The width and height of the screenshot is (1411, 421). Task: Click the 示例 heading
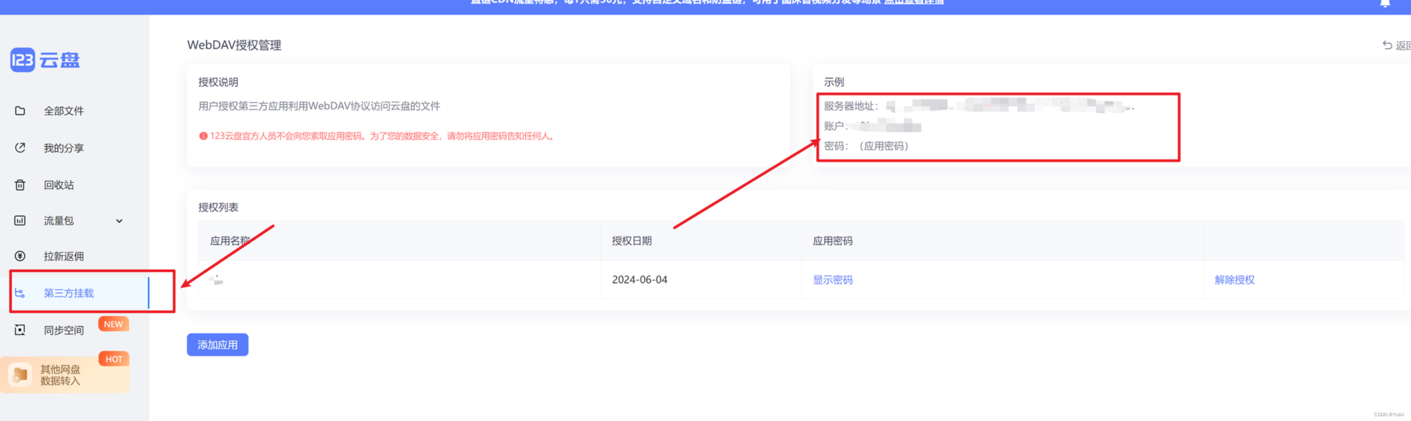coord(834,82)
